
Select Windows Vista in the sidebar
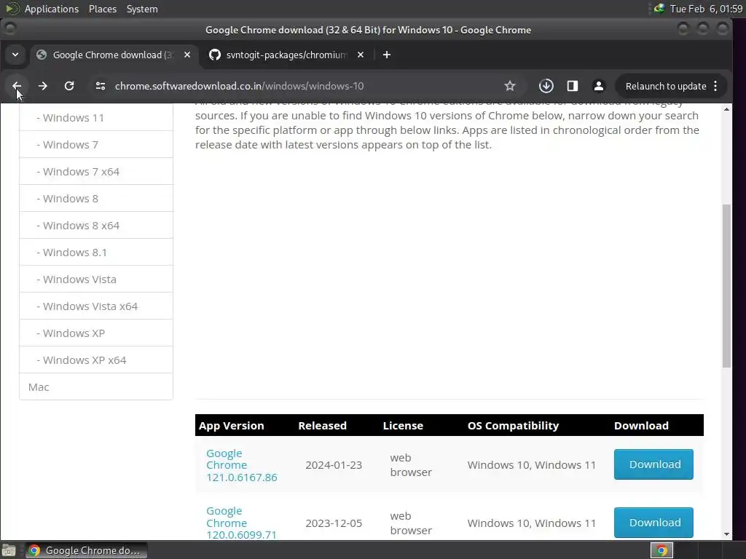click(x=96, y=279)
